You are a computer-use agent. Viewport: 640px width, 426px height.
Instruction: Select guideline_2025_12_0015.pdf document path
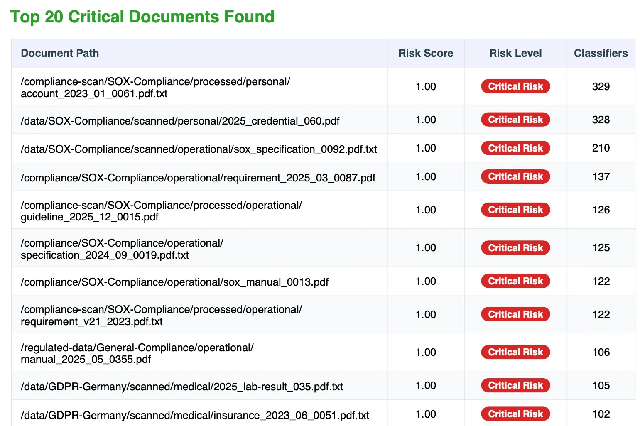click(161, 211)
